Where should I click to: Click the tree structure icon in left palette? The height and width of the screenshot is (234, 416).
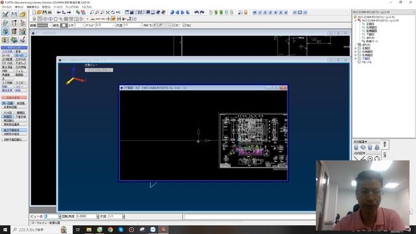coord(23,23)
